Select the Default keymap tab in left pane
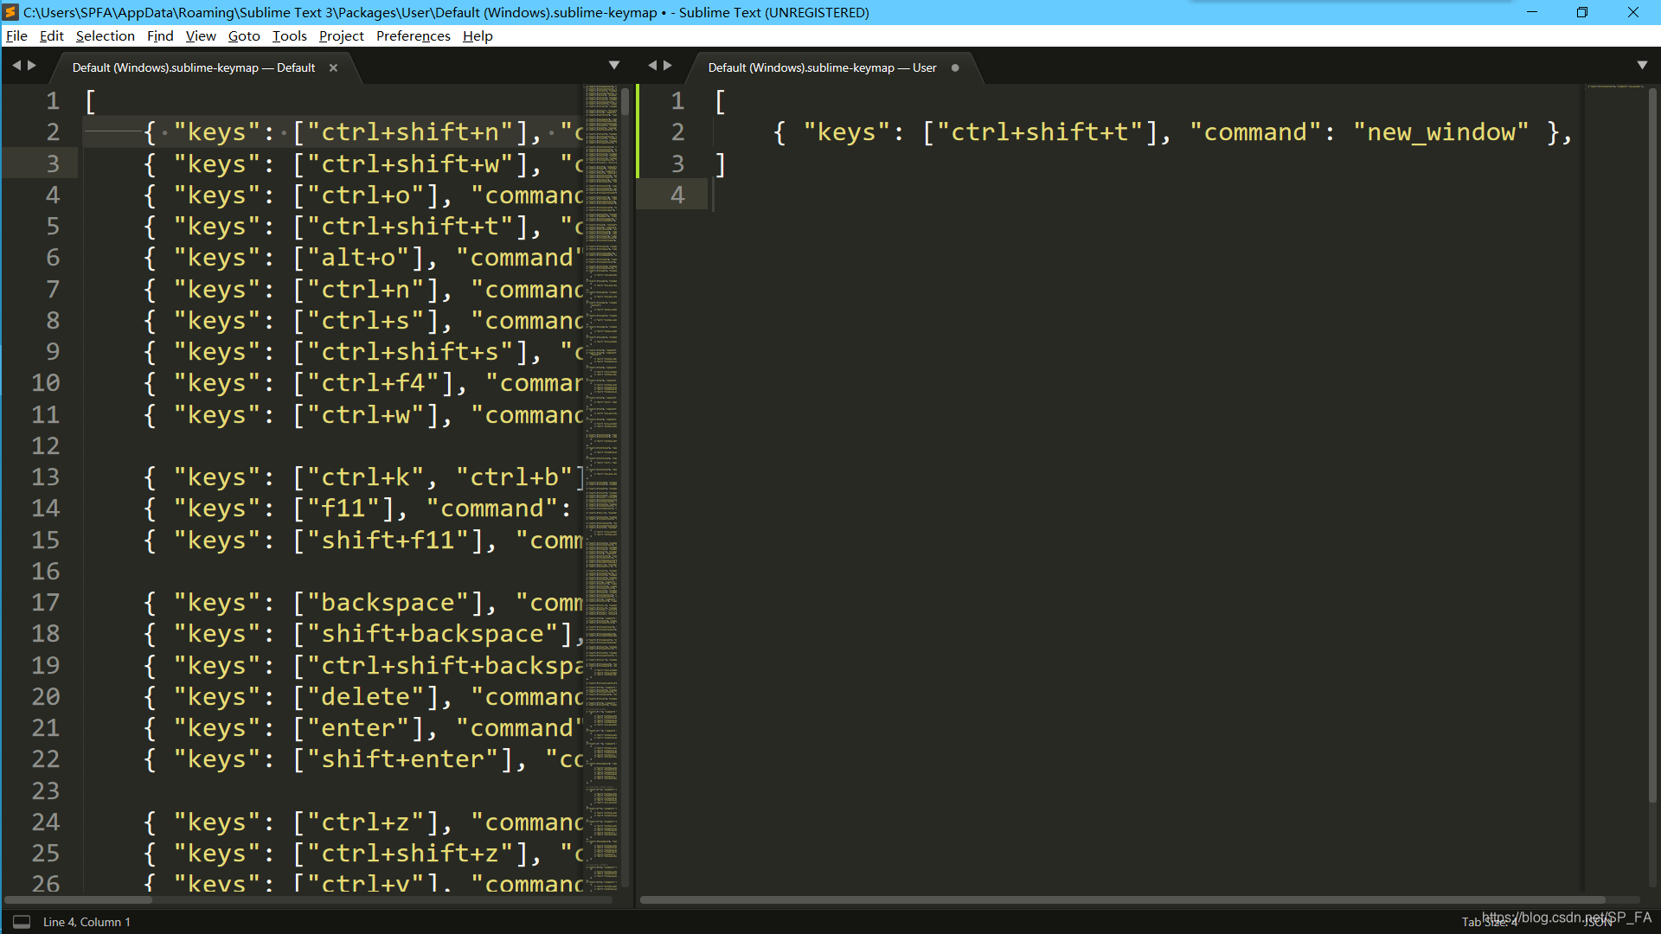 point(194,67)
